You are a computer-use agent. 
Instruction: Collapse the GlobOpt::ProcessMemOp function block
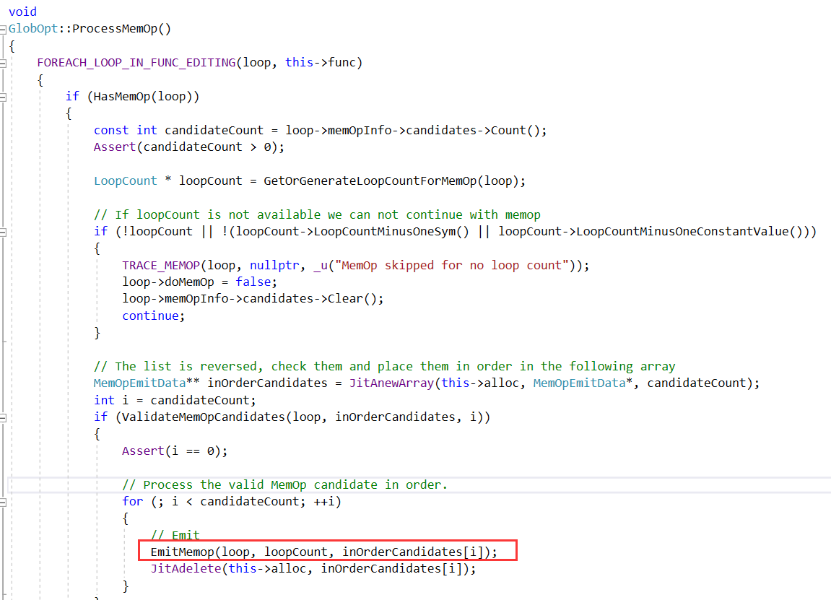pos(4,29)
